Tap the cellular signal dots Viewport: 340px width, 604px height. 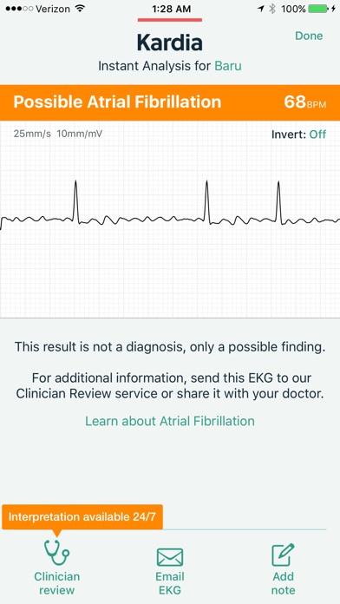point(17,9)
